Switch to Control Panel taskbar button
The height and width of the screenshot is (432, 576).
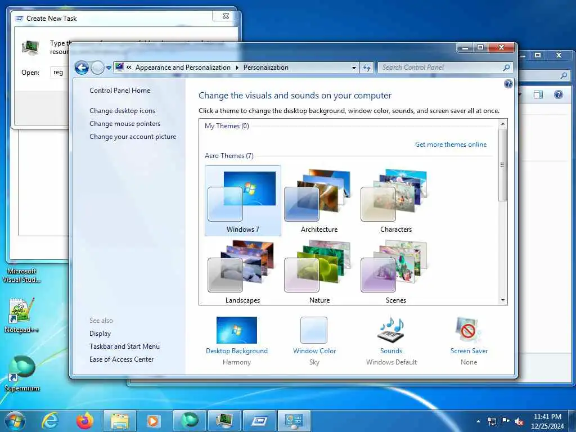(294, 421)
